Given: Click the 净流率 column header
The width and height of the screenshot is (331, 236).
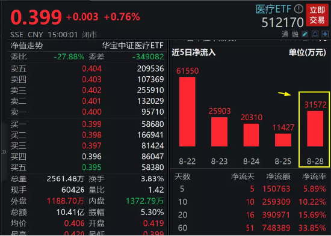Looking at the screenshot, I should click(x=314, y=177).
